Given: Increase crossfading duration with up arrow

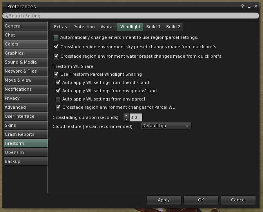Looking at the screenshot, I should (126, 115).
